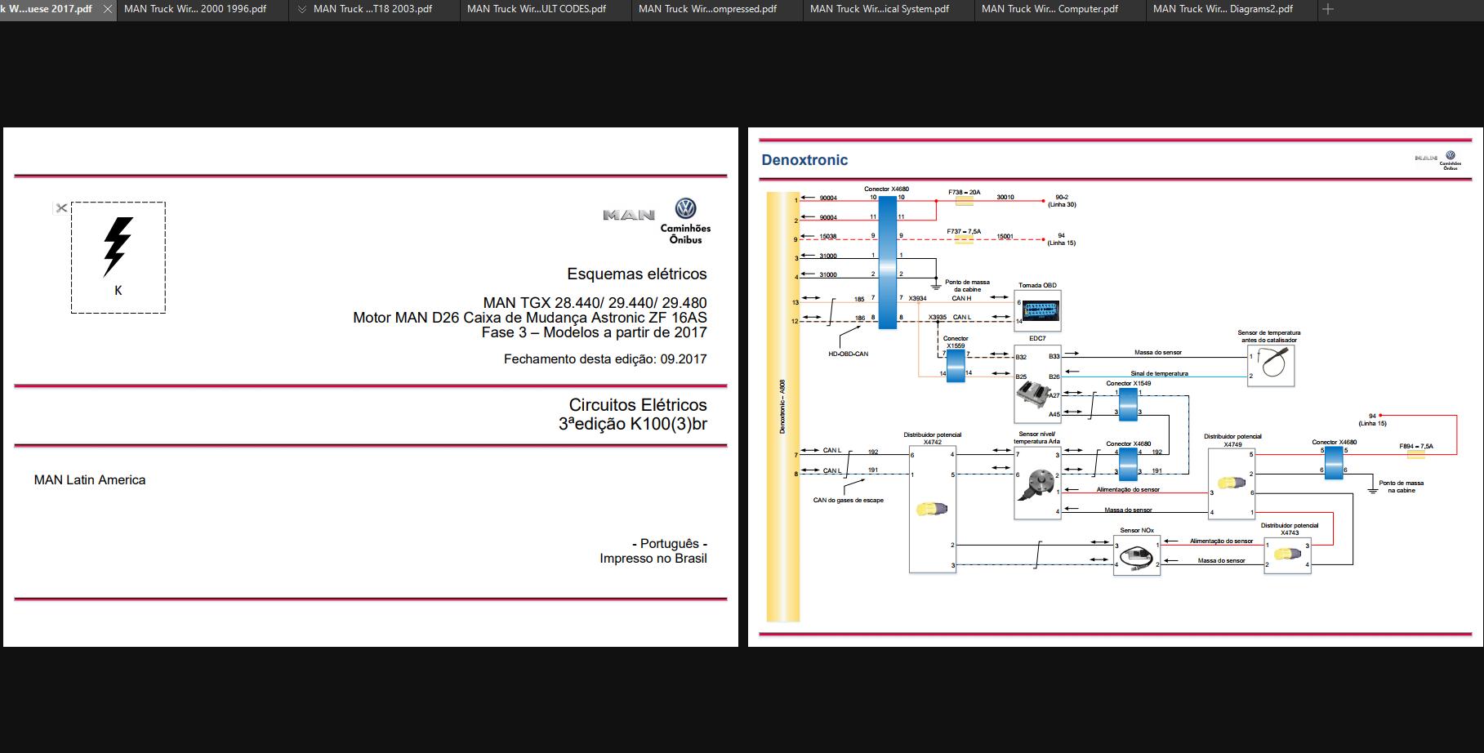The width and height of the screenshot is (1484, 753).
Task: Click the blue Conector X1559 bar
Action: [x=954, y=366]
